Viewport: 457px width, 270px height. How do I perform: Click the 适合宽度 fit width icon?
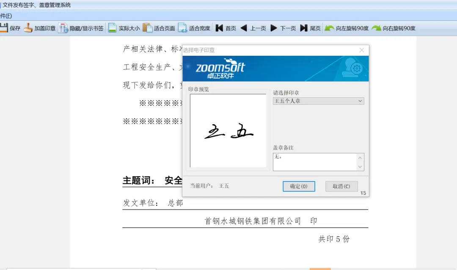tap(194, 28)
